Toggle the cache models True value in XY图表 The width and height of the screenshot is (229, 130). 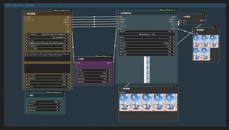click(x=94, y=79)
